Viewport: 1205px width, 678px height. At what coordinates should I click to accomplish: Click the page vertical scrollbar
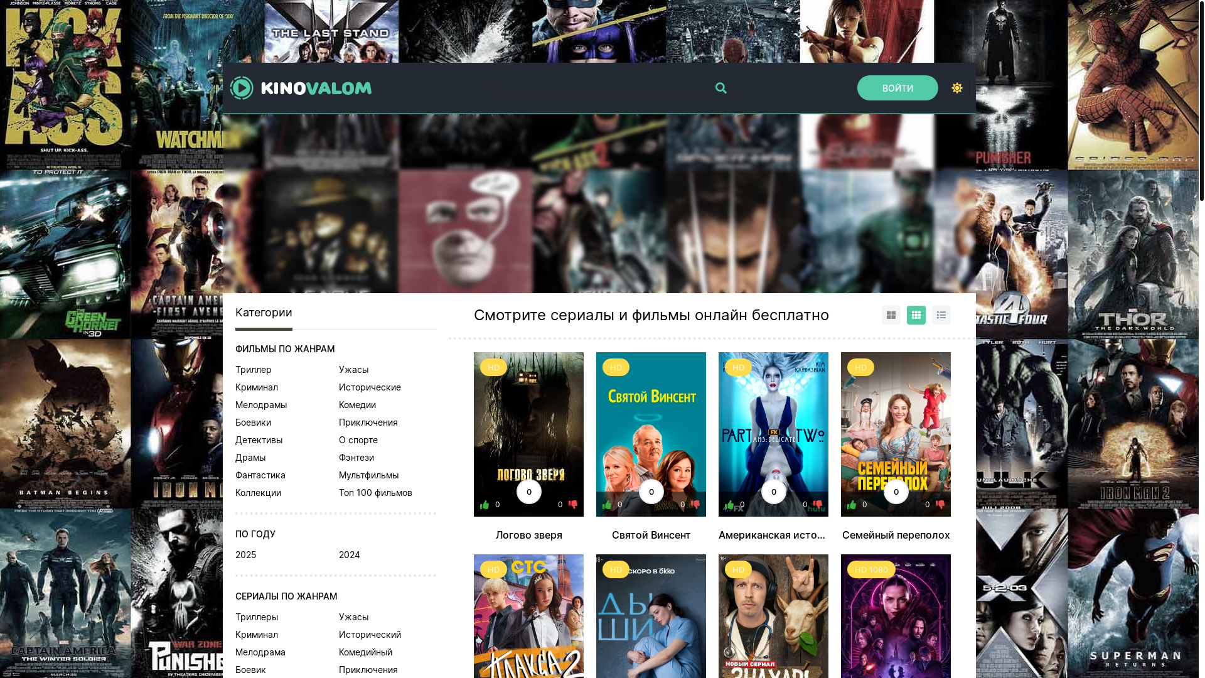tap(1201, 100)
